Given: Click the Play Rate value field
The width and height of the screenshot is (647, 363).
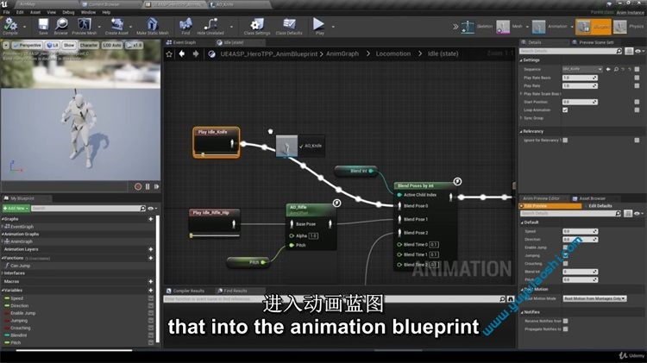Looking at the screenshot, I should (580, 86).
